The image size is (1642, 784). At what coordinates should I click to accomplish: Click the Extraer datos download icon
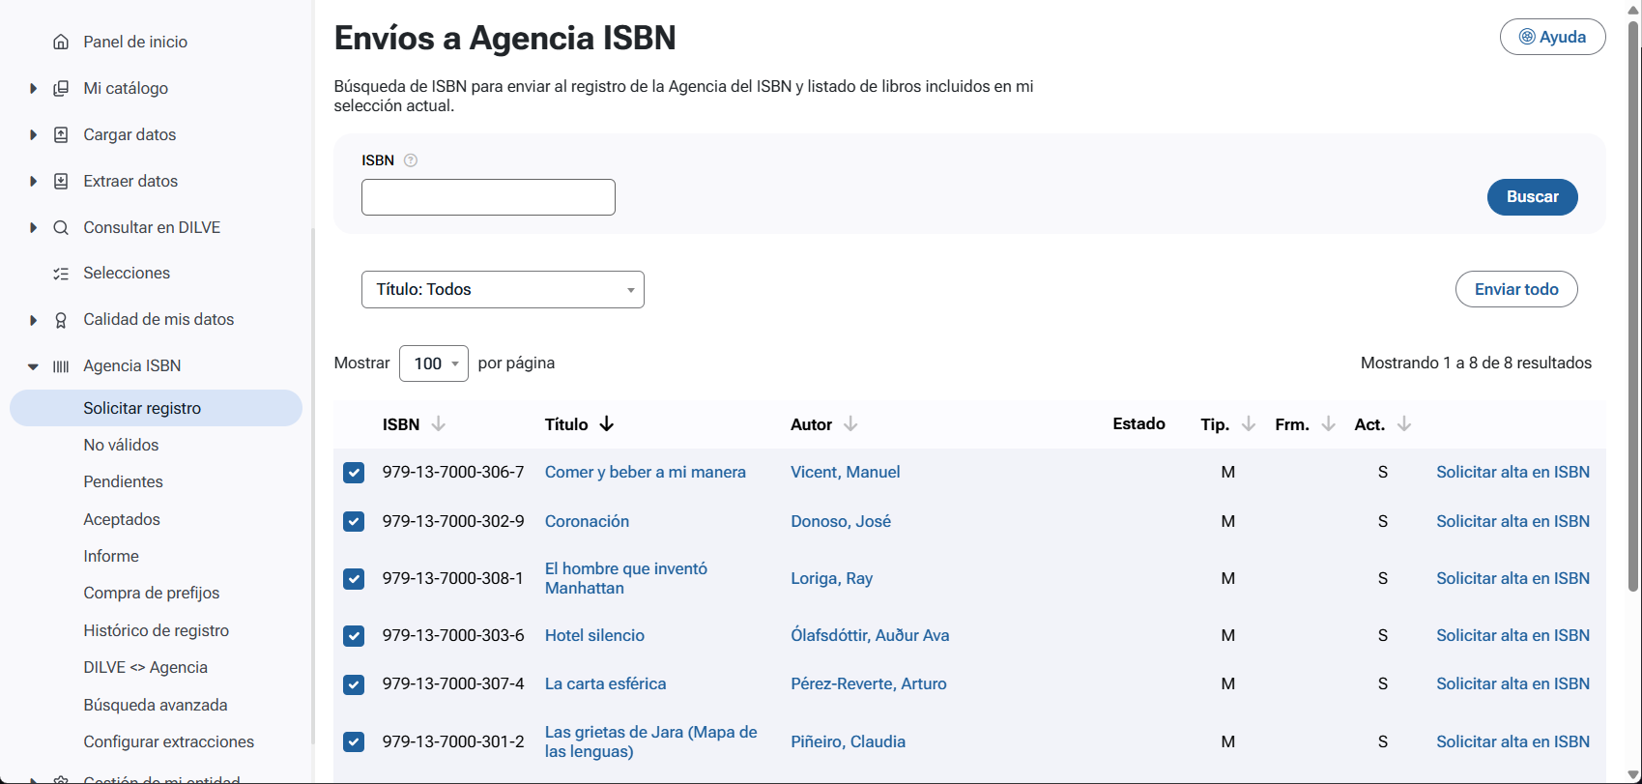(61, 181)
